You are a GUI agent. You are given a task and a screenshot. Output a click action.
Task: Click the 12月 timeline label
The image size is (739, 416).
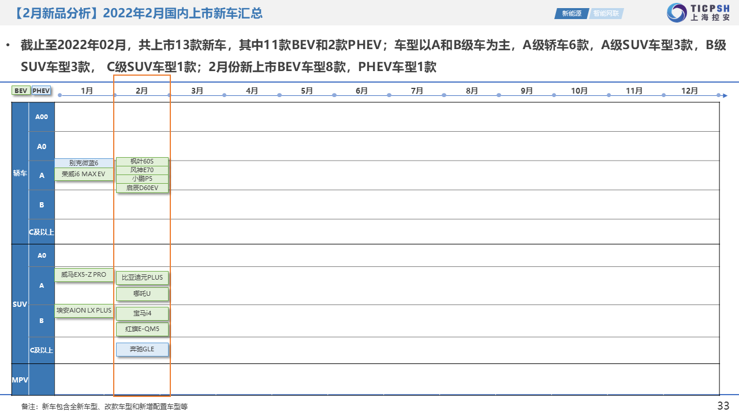689,91
